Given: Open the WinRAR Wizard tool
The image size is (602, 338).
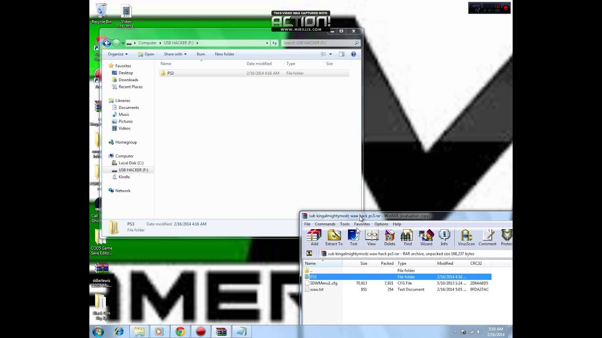Looking at the screenshot, I should tap(426, 238).
